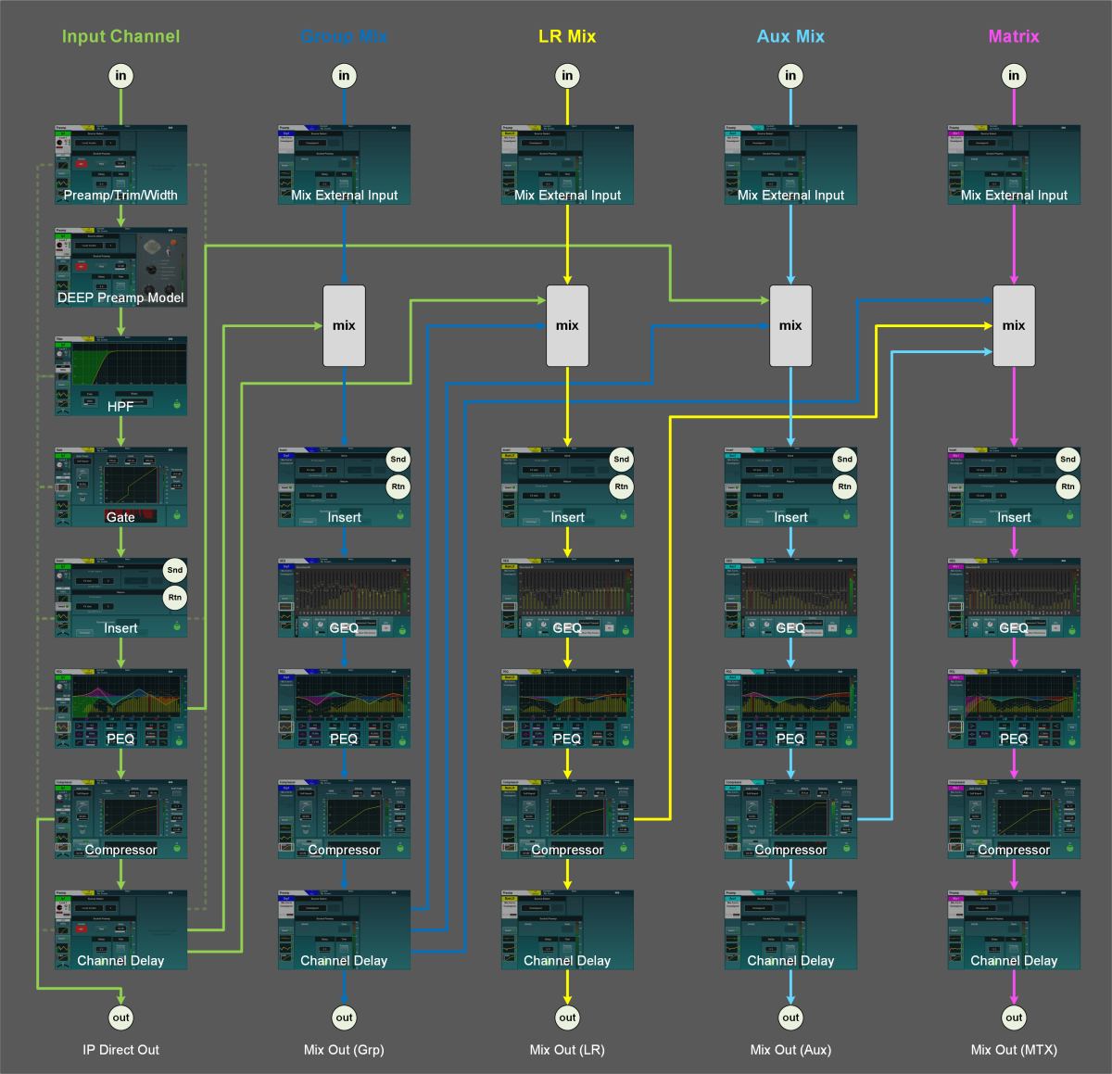1112x1074 pixels.
Task: Open the Aux Mix GEQ thumbnail
Action: pos(790,598)
